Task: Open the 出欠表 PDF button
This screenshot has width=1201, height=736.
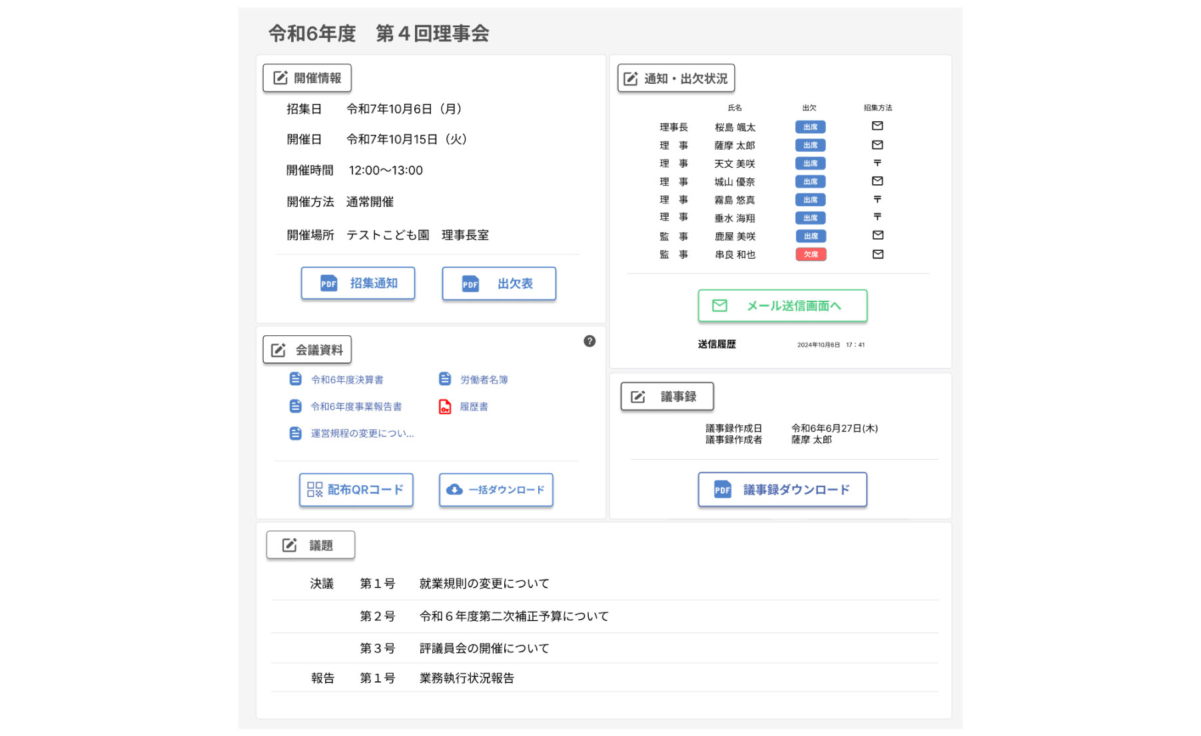Action: 498,283
